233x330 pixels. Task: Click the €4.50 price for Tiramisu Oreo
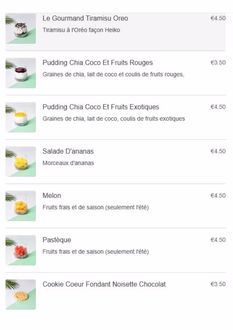coord(218,18)
